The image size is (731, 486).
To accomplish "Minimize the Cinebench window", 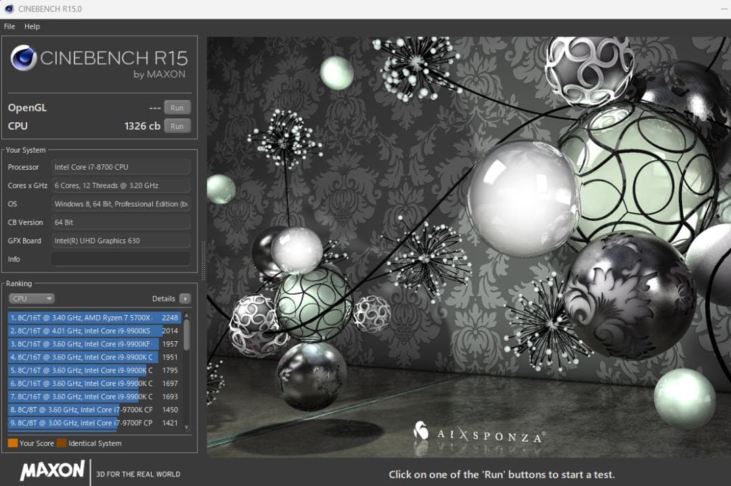I will 724,9.
